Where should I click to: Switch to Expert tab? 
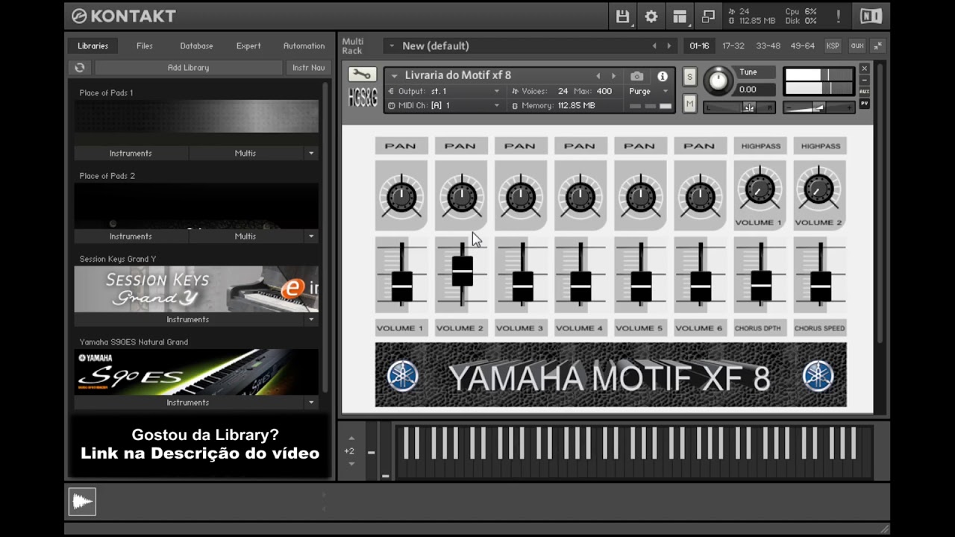[x=248, y=45]
